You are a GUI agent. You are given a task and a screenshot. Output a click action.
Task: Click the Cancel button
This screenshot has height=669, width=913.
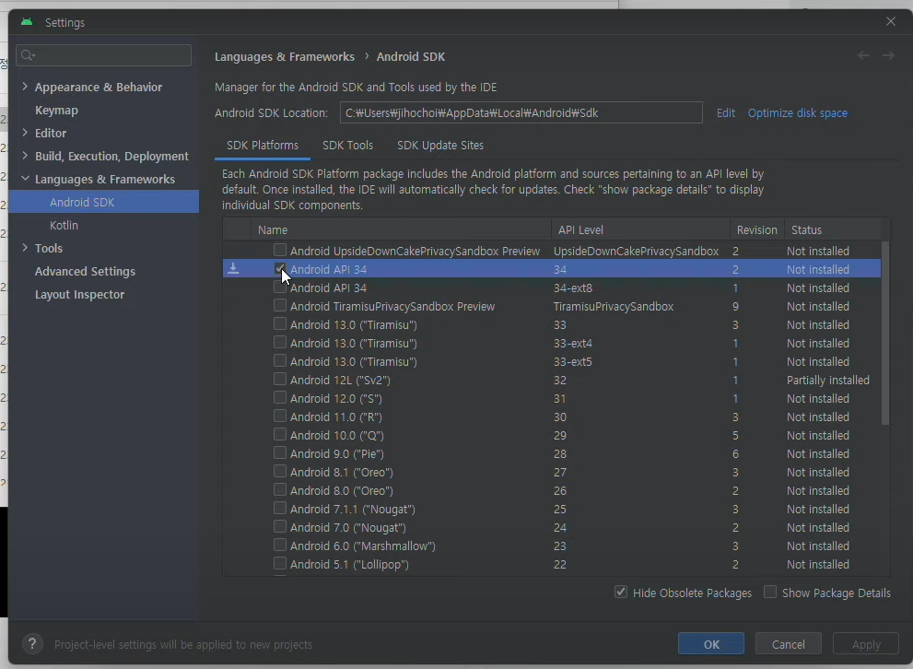[x=789, y=644]
